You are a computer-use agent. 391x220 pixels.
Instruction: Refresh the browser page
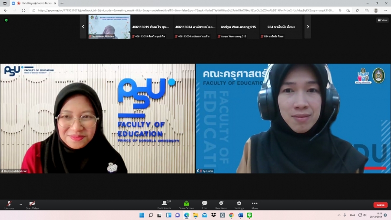click(x=23, y=10)
